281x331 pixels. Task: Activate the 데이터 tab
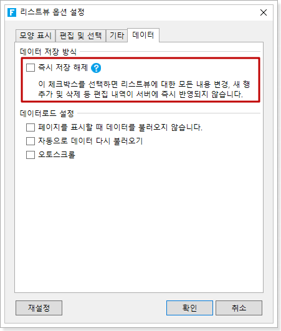coord(143,35)
